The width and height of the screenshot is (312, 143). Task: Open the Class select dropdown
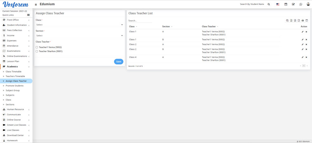tap(79, 25)
